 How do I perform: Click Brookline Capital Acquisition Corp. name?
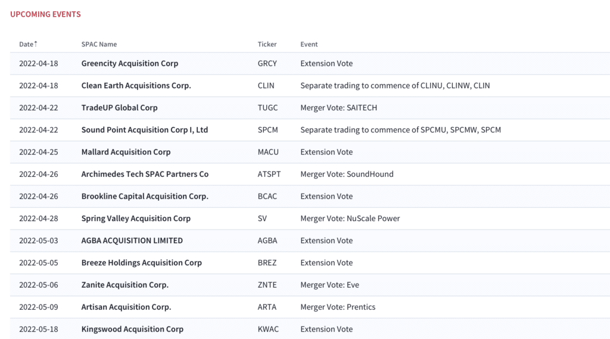click(145, 197)
